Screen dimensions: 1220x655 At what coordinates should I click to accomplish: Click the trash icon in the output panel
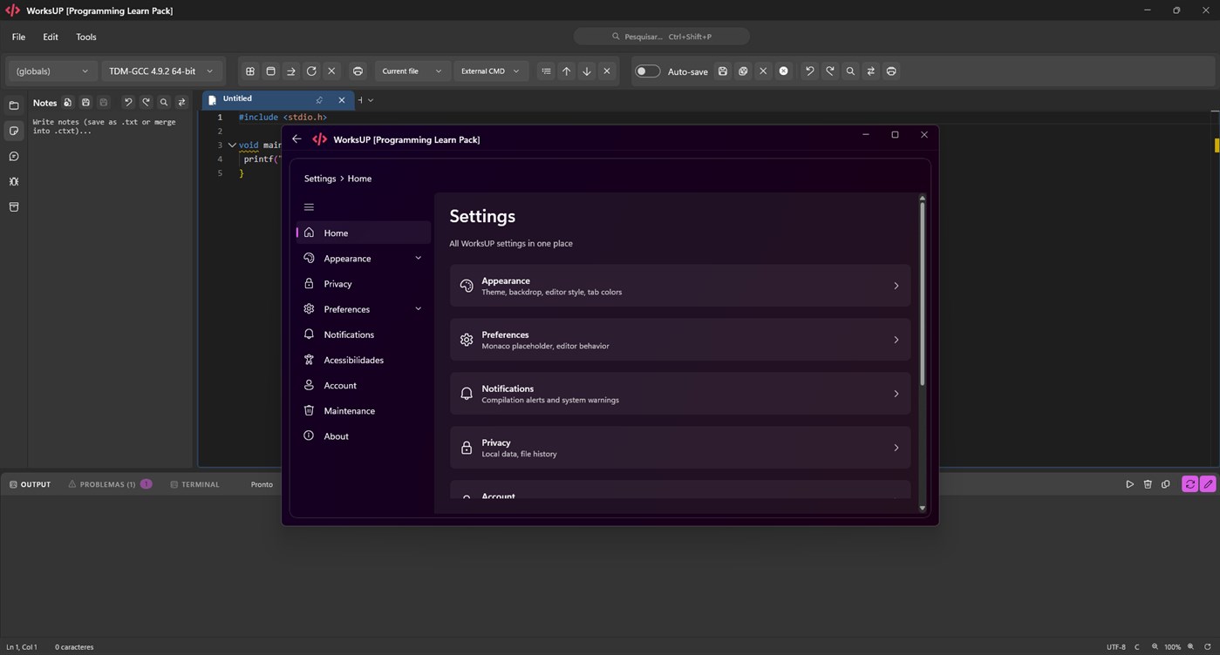coord(1148,484)
